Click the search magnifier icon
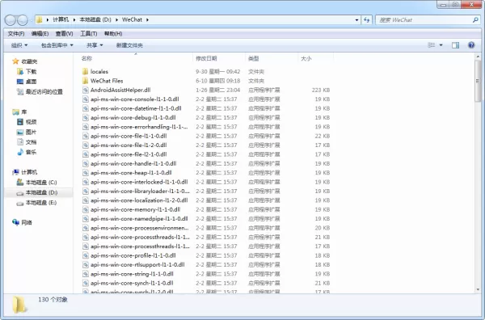The image size is (485, 320). 475,19
